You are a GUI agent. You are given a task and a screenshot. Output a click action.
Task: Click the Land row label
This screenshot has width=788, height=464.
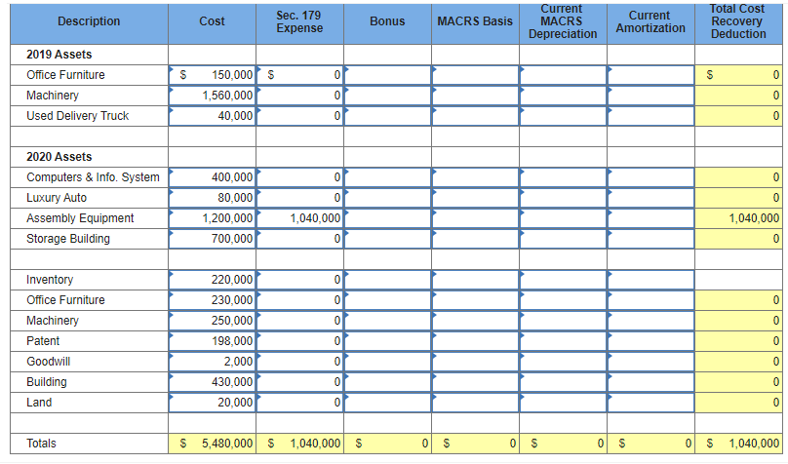click(x=39, y=403)
